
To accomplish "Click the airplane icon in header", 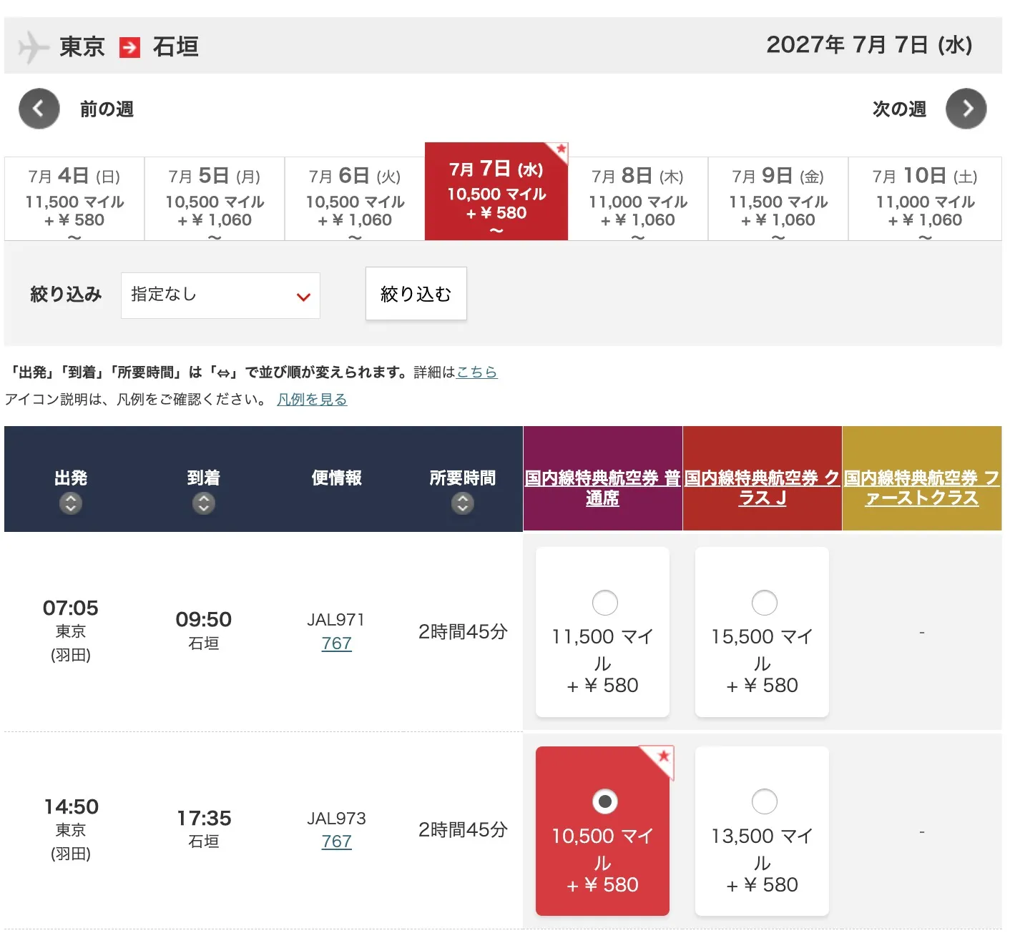I will click(32, 47).
